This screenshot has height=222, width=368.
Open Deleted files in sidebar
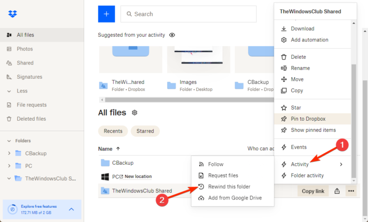coord(31,119)
